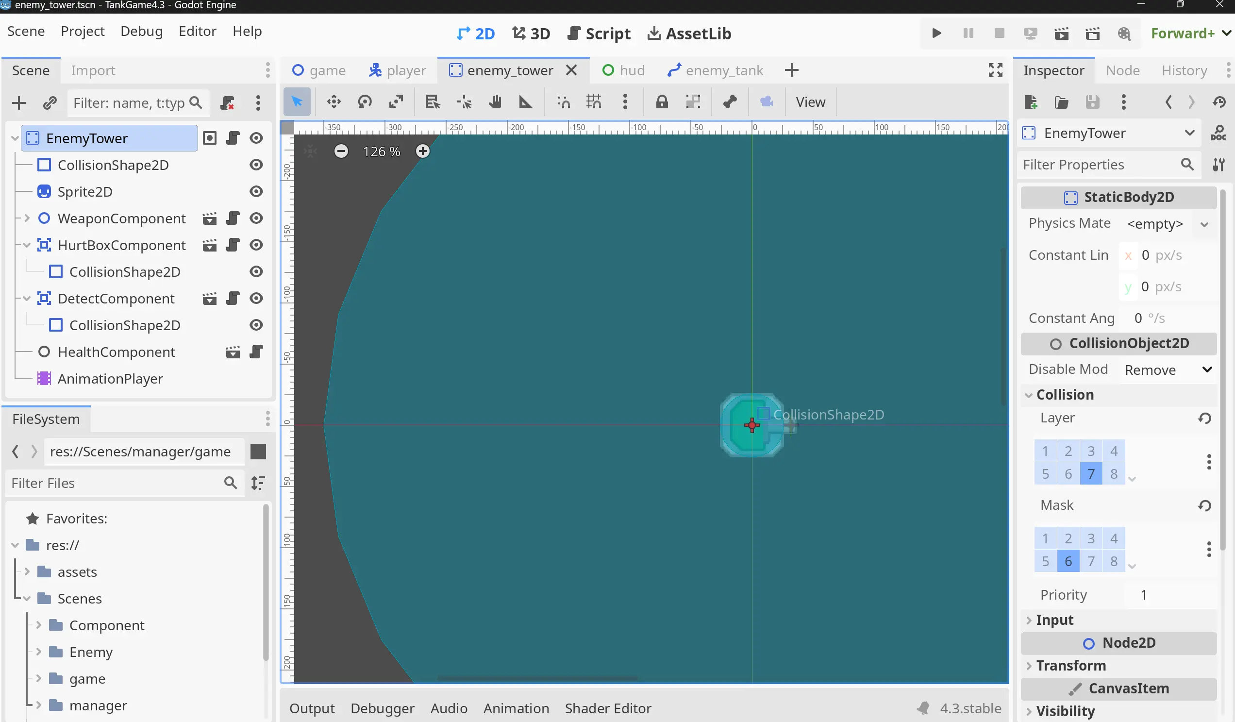The height and width of the screenshot is (722, 1235).
Task: Open the View menu button
Action: (x=810, y=102)
